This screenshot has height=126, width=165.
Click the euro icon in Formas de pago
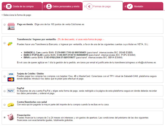click(89, 6)
